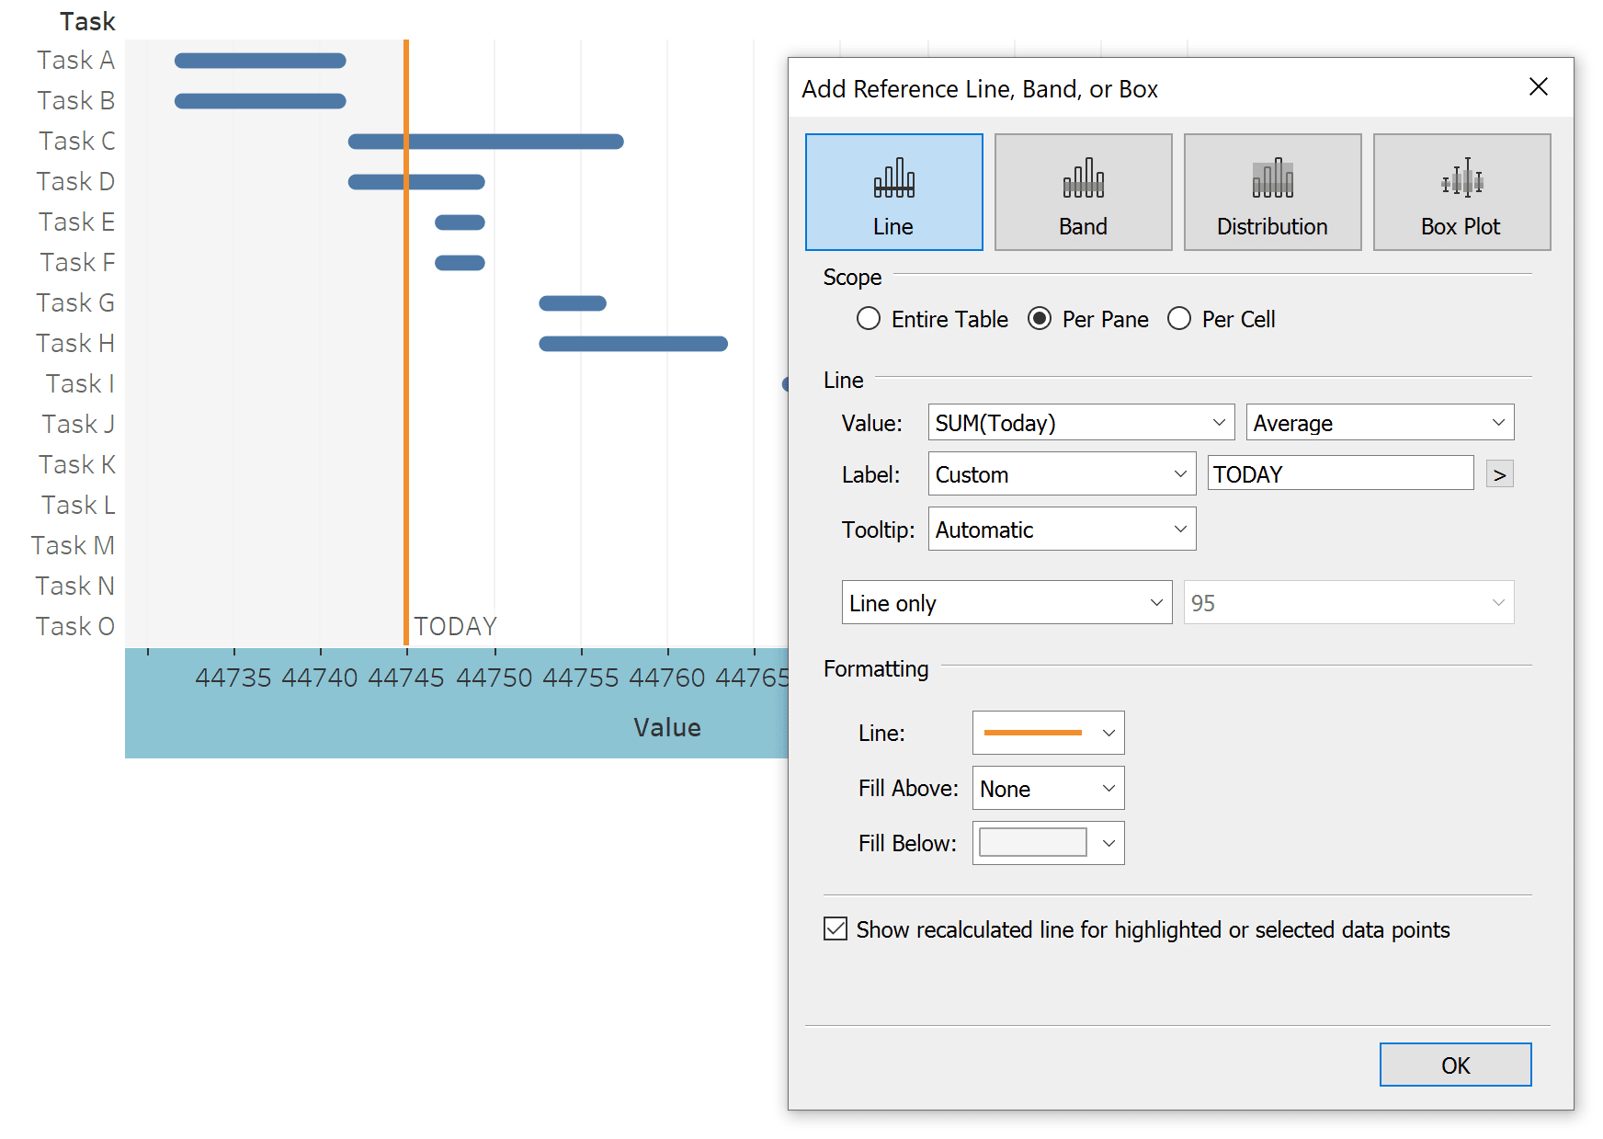Open the Value dropdown showing SUM(Today)
The image size is (1603, 1139).
1080,422
